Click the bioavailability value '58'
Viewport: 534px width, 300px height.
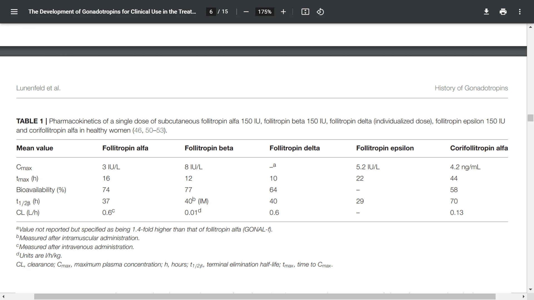pos(454,190)
